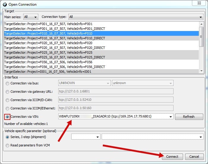Click target list scrollbar down arrow
The height and width of the screenshot is (164, 208).
[201, 71]
